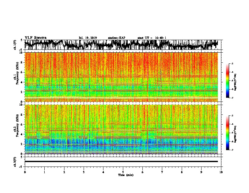Click the ch.2 spectrogram color scale bar
Image resolution: width=249 pixels, height=193 pixels.
pyautogui.click(x=227, y=133)
